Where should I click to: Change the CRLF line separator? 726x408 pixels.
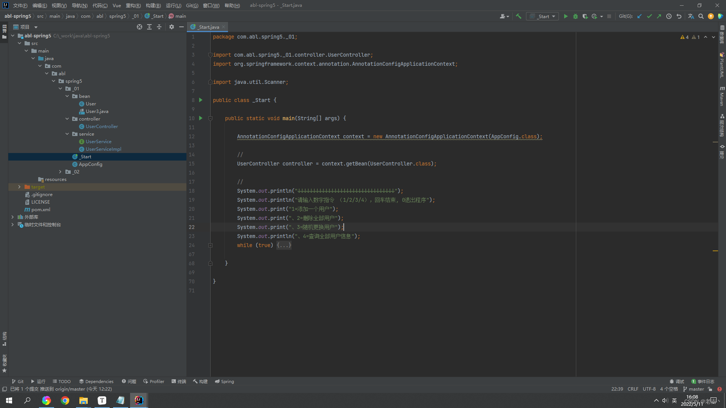tap(633, 389)
